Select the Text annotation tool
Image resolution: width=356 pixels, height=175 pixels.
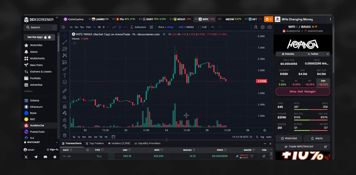pyautogui.click(x=65, y=75)
